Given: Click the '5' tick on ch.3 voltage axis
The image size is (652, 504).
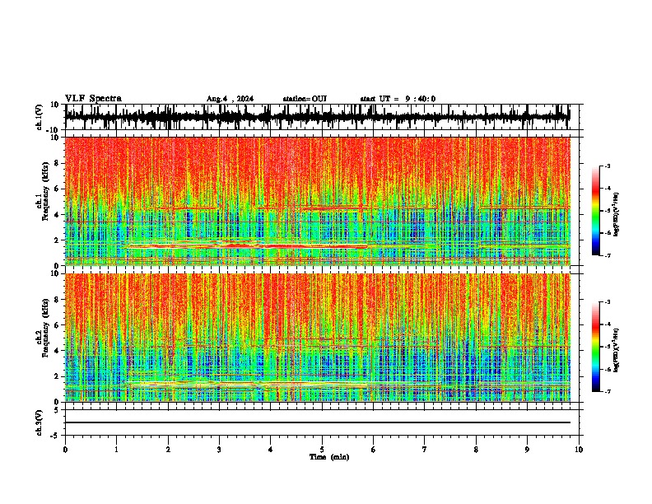Looking at the screenshot, I should [57, 410].
